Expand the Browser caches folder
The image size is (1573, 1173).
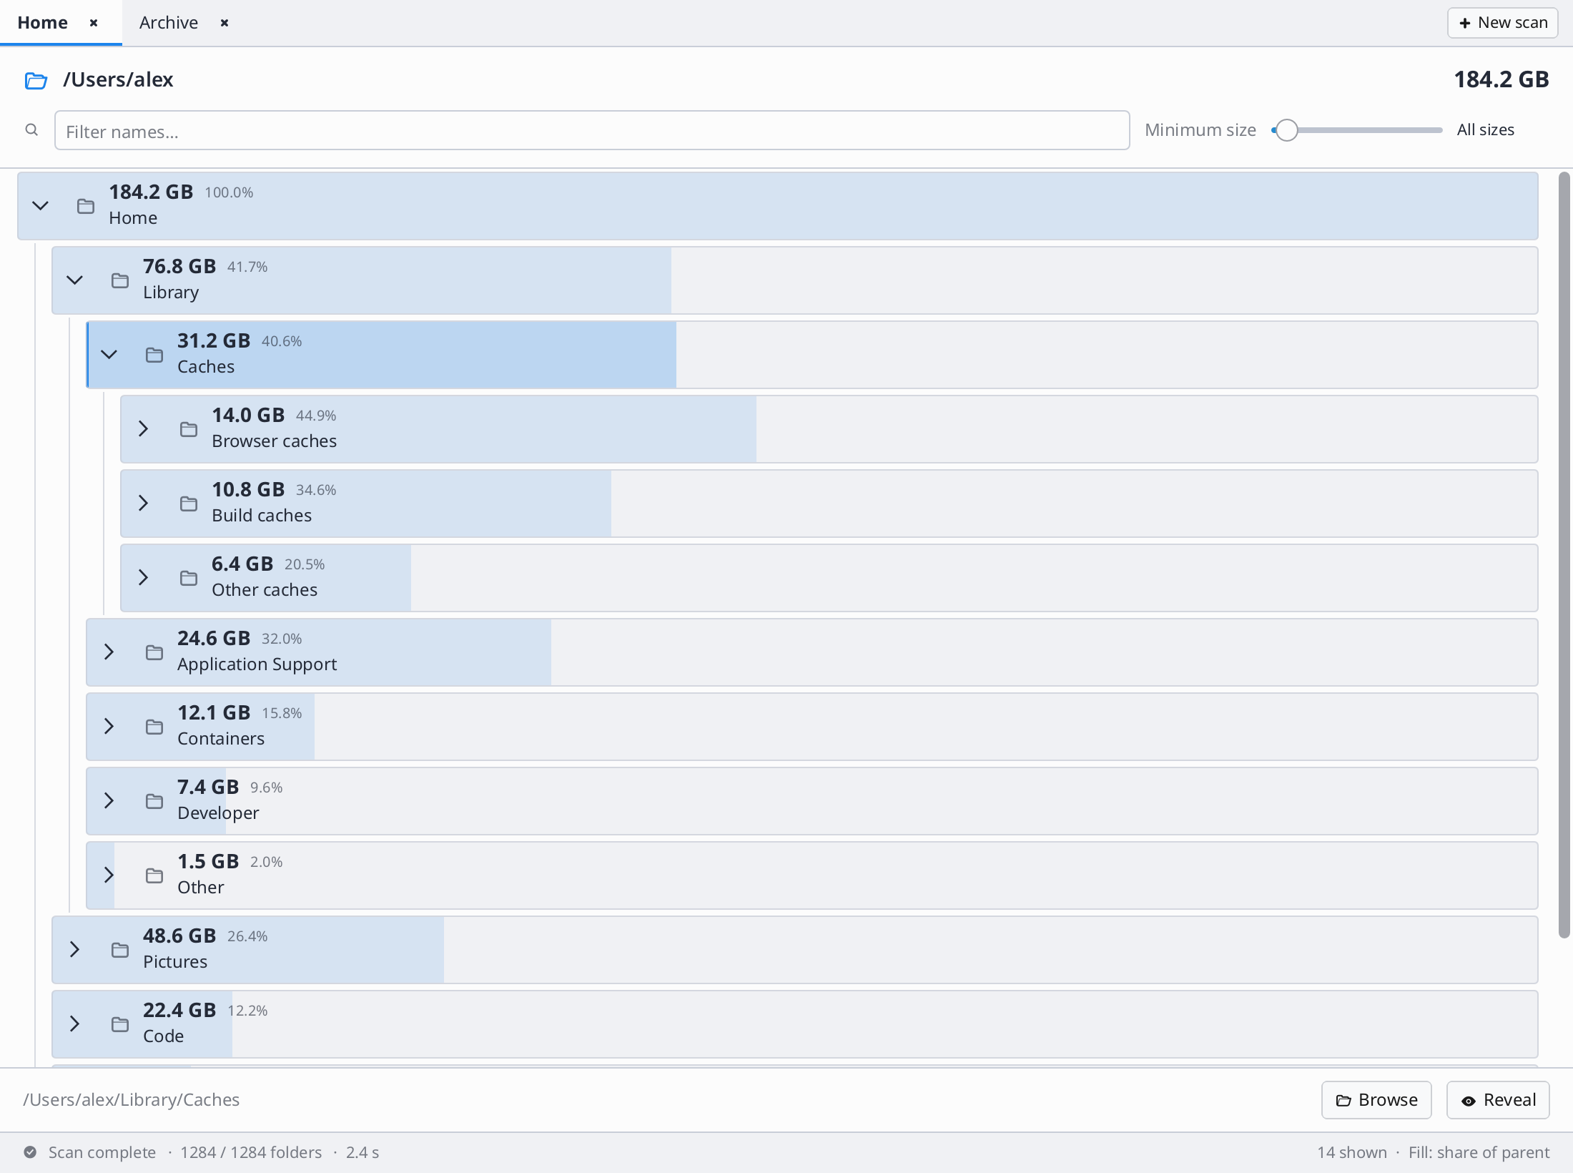coord(144,429)
